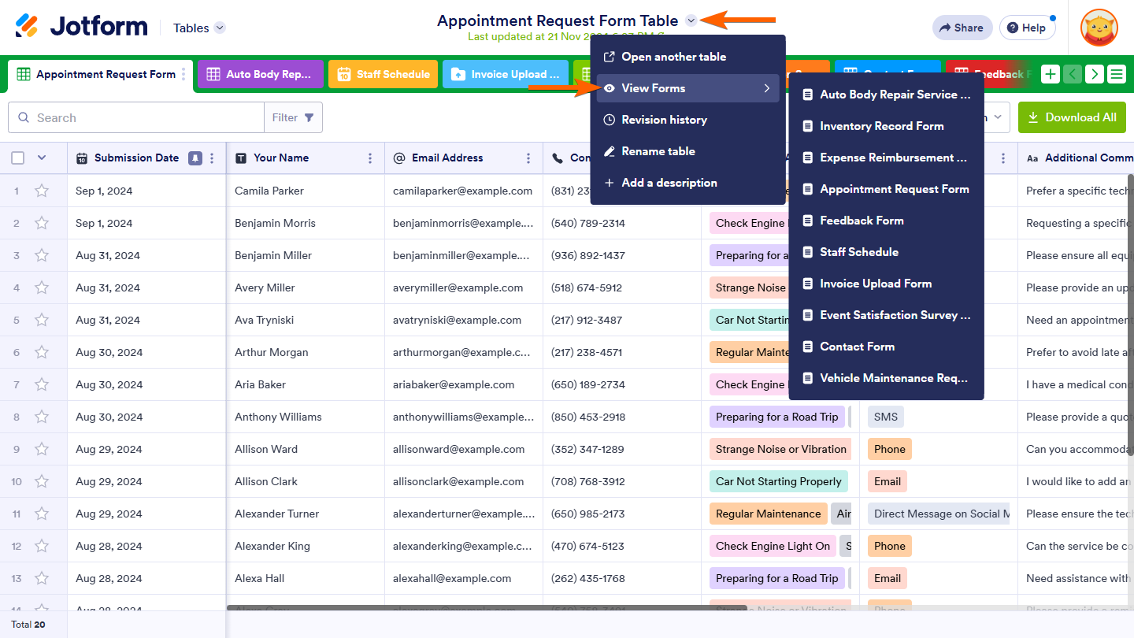Star the Arthur Morgan row
The width and height of the screenshot is (1134, 638).
tap(42, 352)
